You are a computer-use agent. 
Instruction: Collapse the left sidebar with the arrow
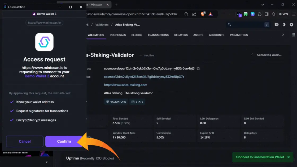(47, 162)
